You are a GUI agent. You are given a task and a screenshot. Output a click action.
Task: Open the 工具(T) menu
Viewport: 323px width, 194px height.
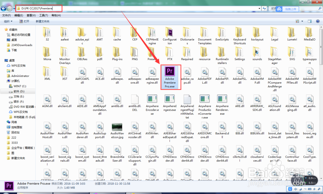44,15
